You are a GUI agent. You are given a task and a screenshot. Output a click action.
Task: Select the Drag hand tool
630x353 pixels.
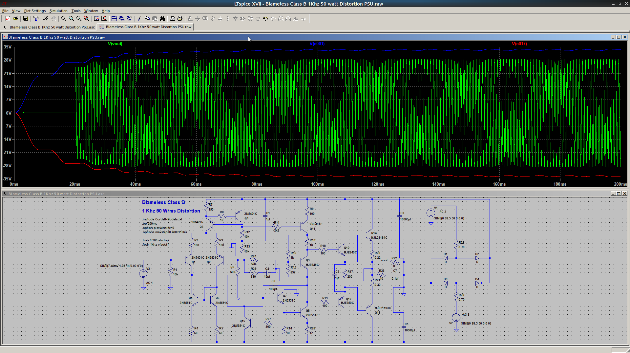click(258, 19)
